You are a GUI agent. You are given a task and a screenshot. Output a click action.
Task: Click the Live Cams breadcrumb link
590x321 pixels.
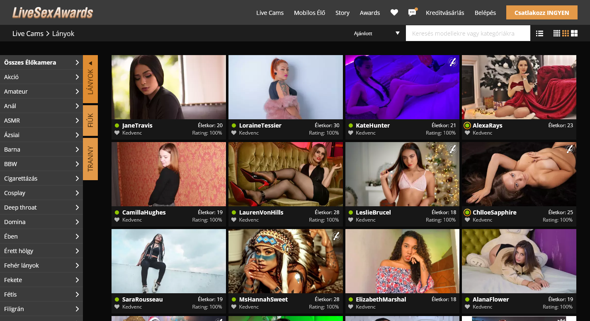click(28, 34)
